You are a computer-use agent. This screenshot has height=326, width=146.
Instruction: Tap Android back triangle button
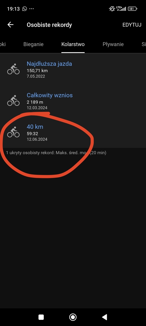tap(104, 317)
